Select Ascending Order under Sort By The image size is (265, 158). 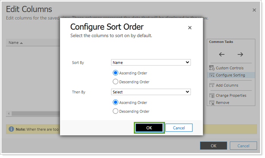(x=116, y=73)
